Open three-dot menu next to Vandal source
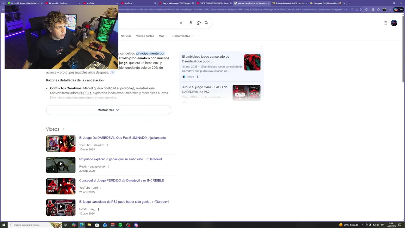Viewport: 405px width, 228px height. (198, 77)
